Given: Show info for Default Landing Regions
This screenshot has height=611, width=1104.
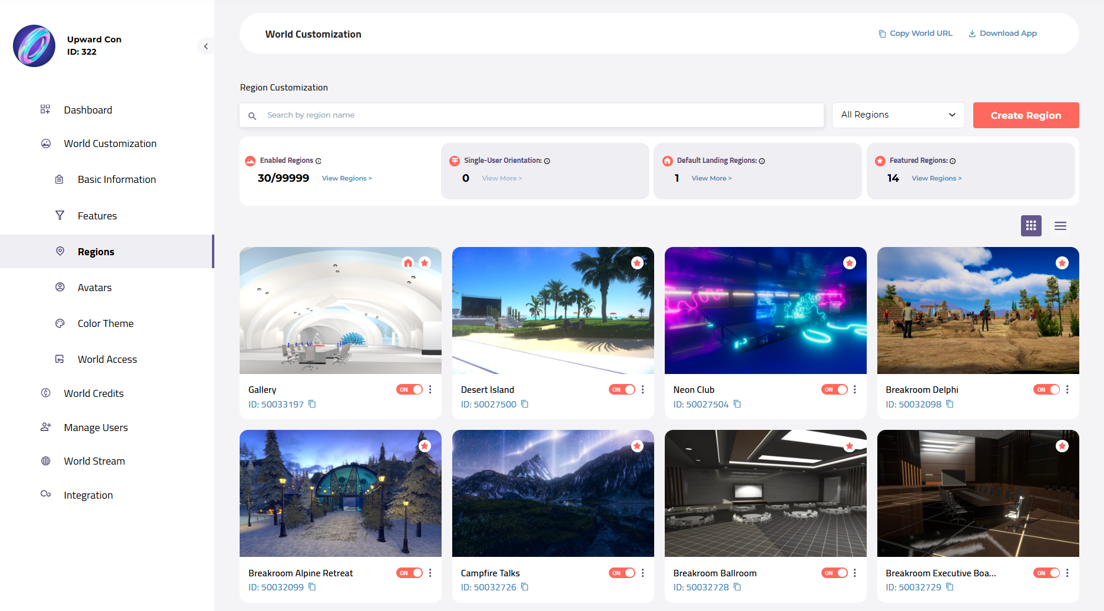Looking at the screenshot, I should point(762,161).
